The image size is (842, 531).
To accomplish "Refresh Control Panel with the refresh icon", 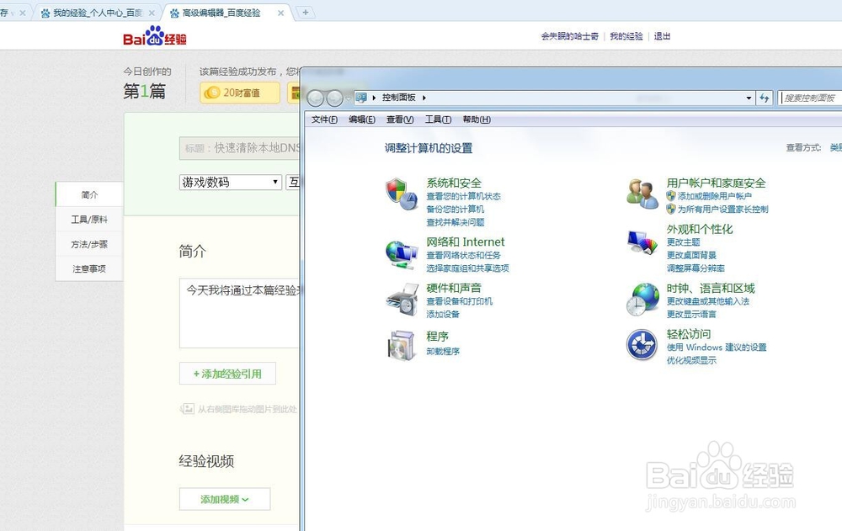I will pyautogui.click(x=765, y=98).
